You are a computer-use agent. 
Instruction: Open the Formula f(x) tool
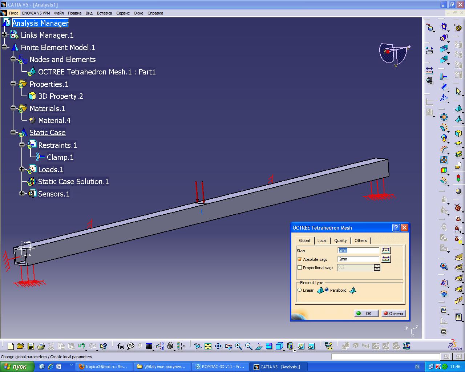tap(121, 346)
